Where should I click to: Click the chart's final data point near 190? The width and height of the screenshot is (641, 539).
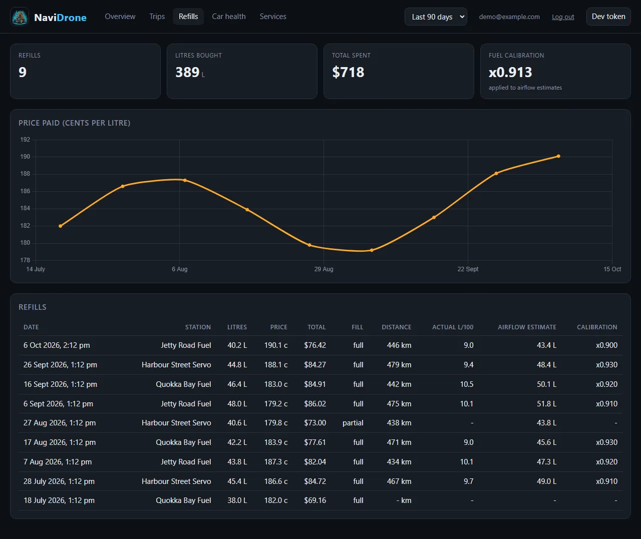[x=558, y=156]
